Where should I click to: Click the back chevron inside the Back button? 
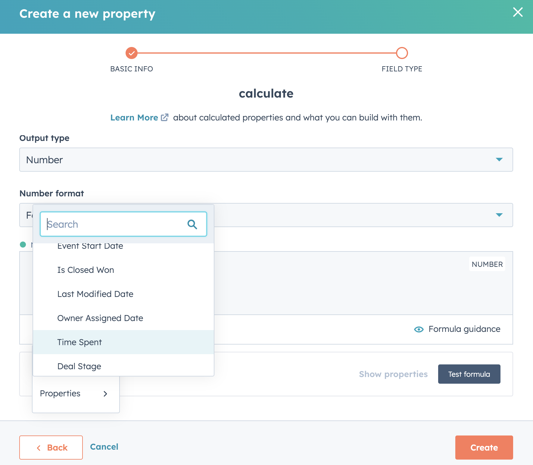(39, 448)
